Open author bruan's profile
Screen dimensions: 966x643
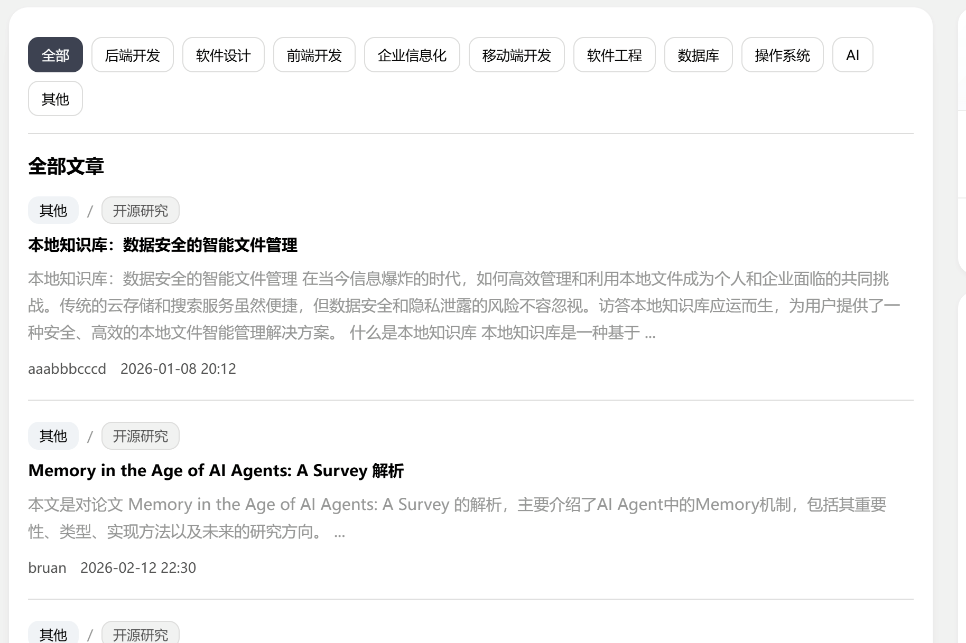coord(47,568)
